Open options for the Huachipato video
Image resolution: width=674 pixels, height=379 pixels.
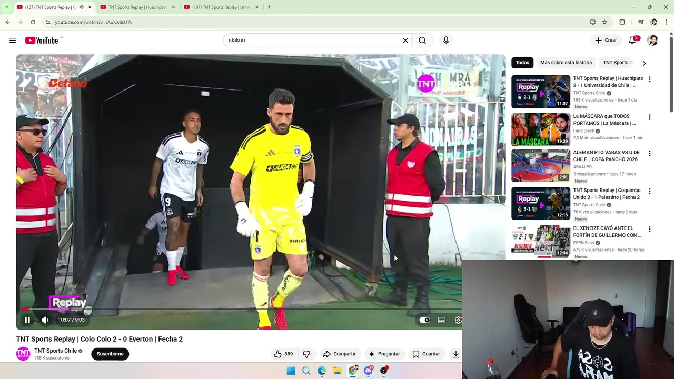649,79
